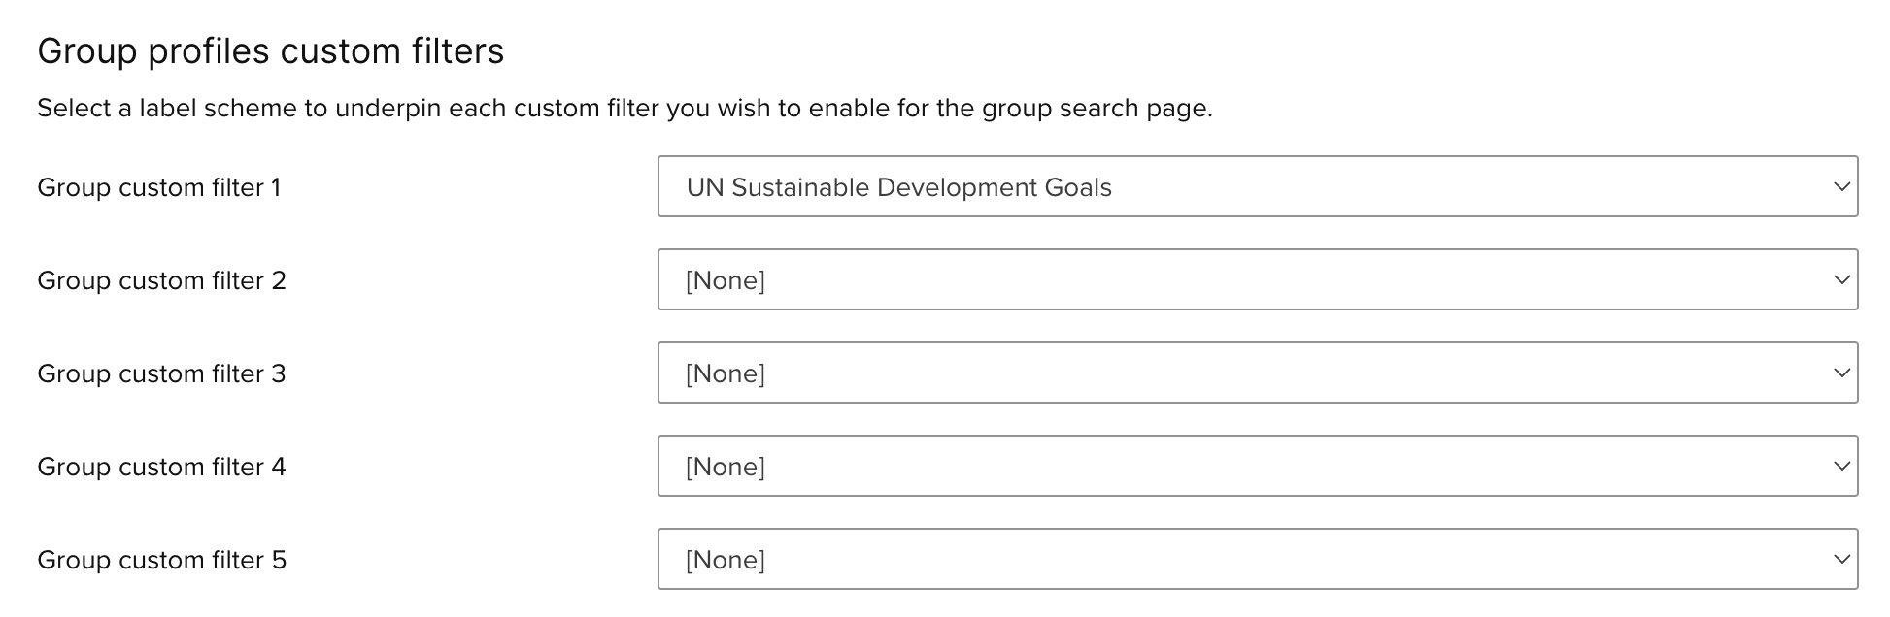
Task: Select the 'Group custom filter 3' label text
Action: (x=161, y=373)
